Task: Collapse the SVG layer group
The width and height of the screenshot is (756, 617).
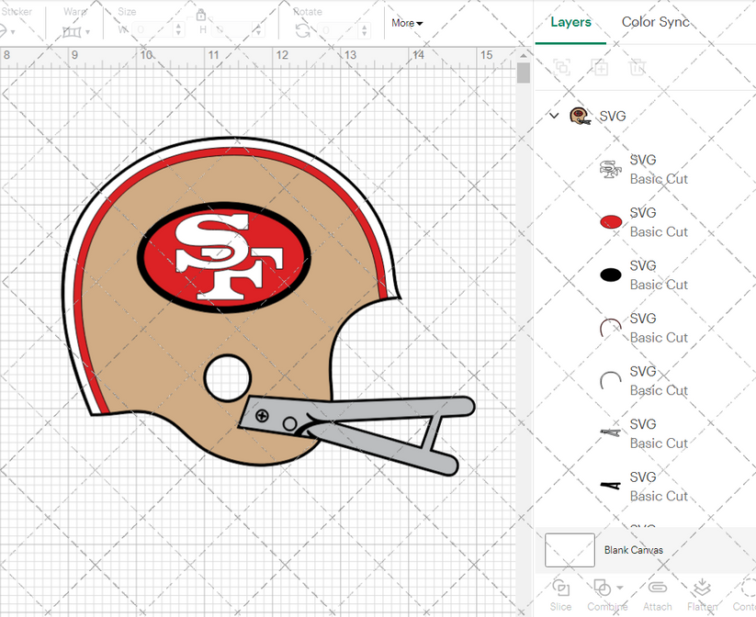Action: point(552,116)
